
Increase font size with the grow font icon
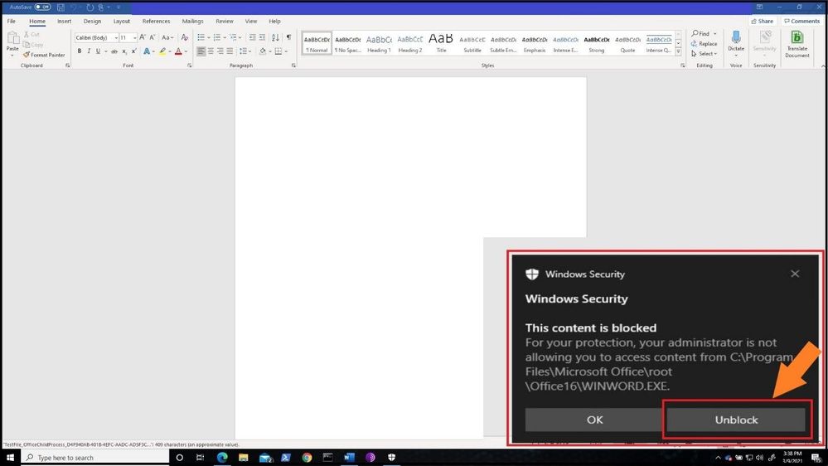point(143,37)
